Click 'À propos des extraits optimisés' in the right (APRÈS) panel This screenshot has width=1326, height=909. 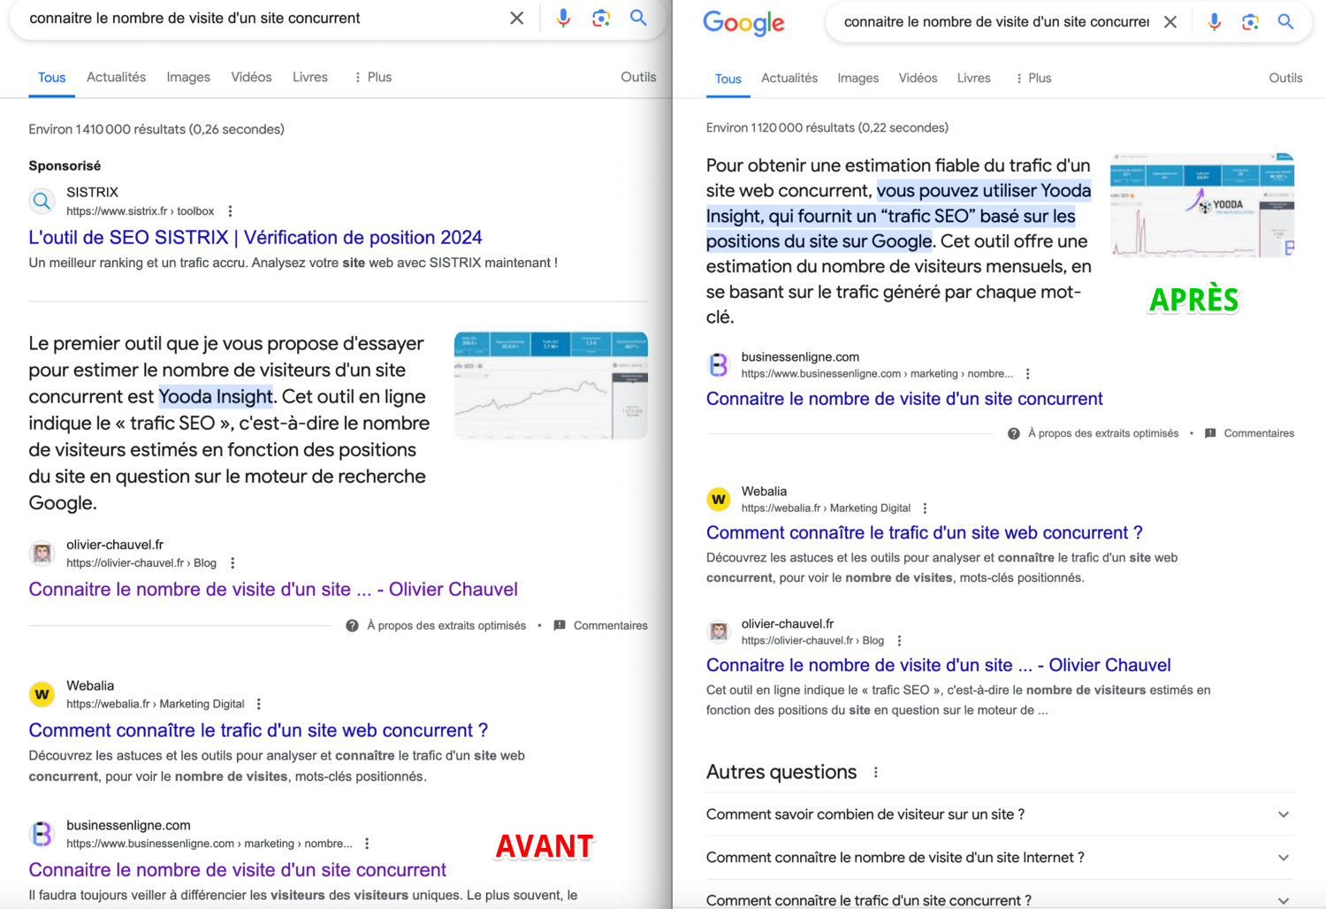click(1103, 433)
